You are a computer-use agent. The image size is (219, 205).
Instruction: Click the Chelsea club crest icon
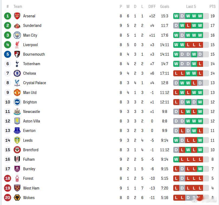pyautogui.click(x=17, y=73)
